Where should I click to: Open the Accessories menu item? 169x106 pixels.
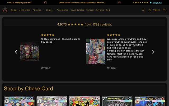click(62, 10)
